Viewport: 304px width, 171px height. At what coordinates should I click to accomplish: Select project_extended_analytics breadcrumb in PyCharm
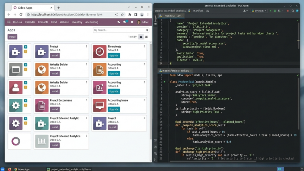point(170,11)
